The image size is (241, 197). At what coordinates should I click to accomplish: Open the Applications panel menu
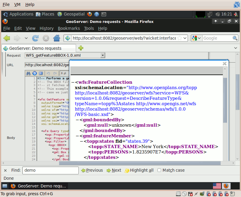pos(18,14)
